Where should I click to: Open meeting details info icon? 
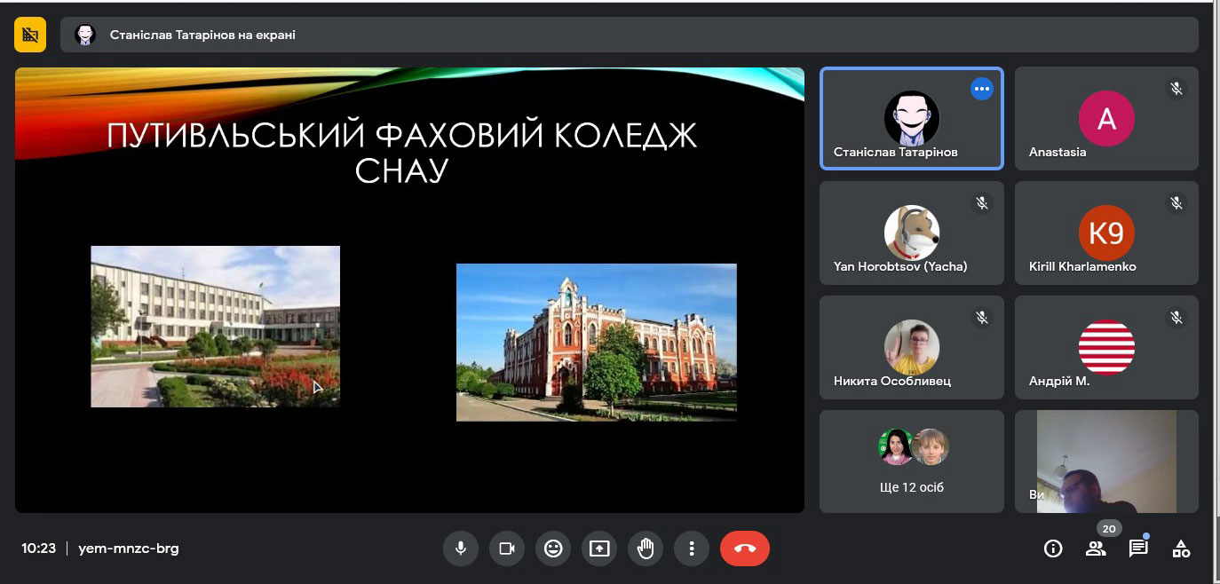click(1053, 548)
